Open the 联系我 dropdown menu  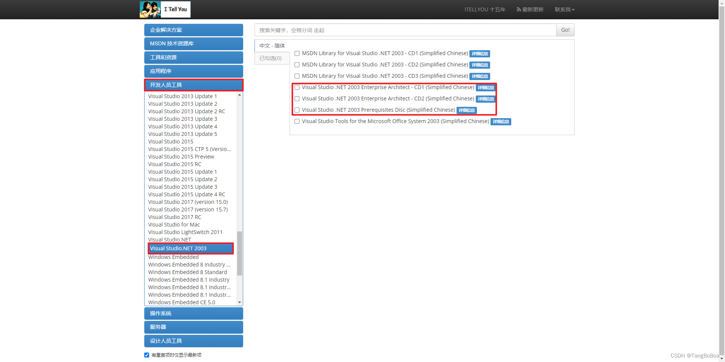pyautogui.click(x=565, y=9)
